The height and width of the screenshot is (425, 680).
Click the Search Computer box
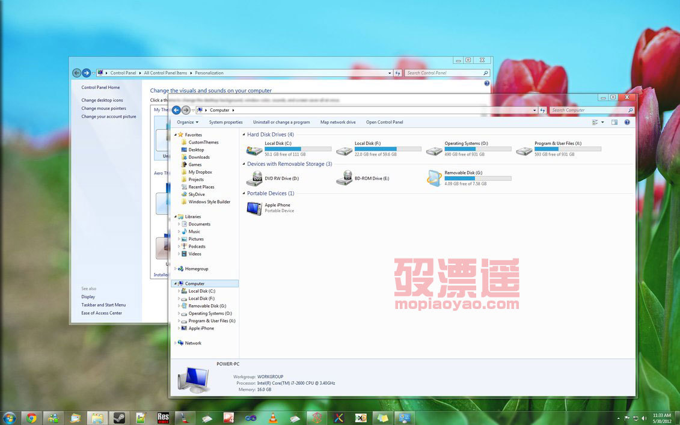click(592, 110)
